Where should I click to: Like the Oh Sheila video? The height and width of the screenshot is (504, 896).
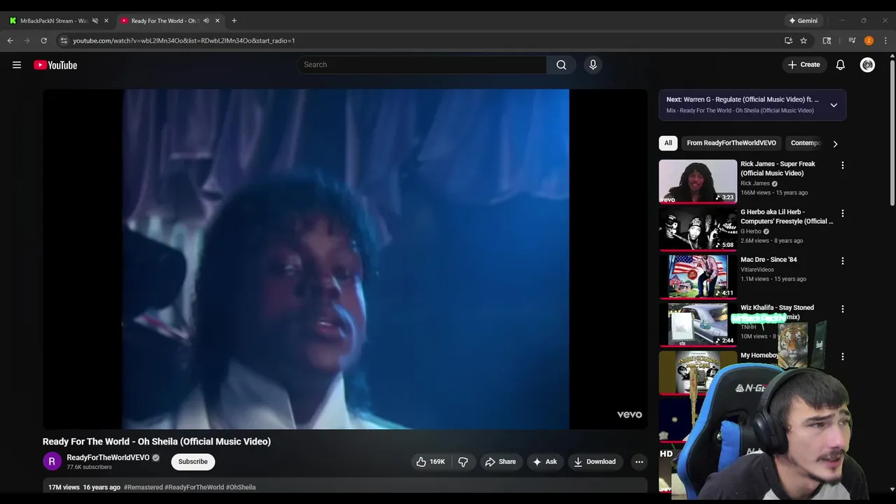(430, 462)
